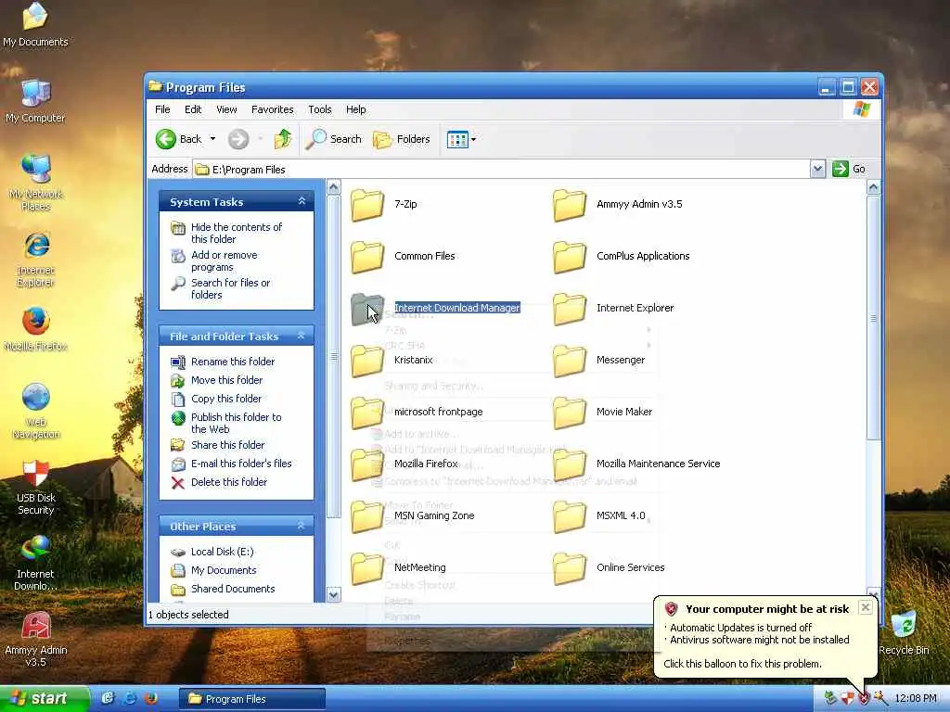Toggle the Folders pane button
This screenshot has height=712, width=950.
click(401, 139)
